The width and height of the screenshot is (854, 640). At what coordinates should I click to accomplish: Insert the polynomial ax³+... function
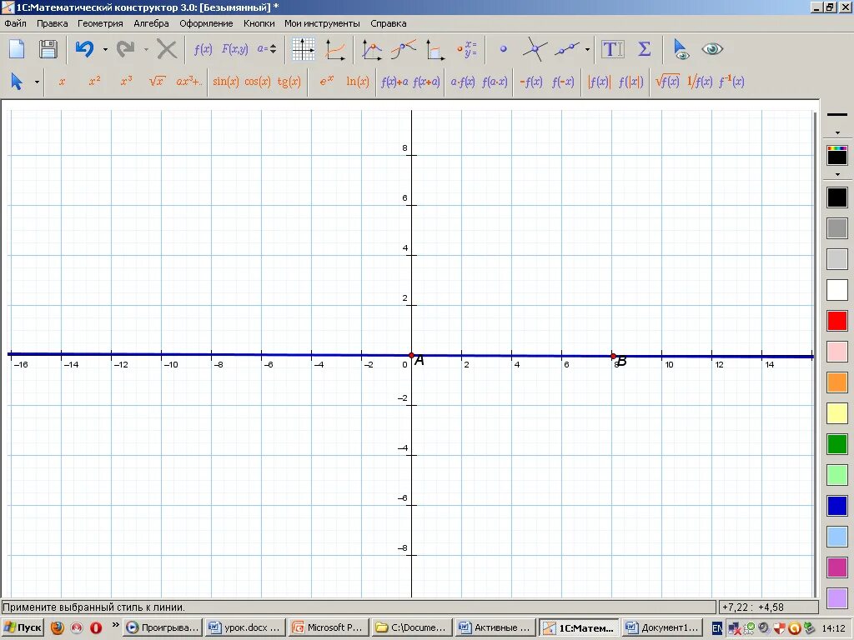(189, 82)
